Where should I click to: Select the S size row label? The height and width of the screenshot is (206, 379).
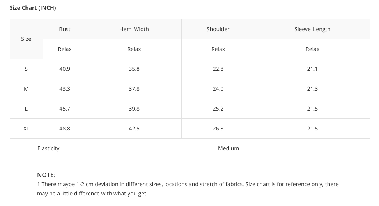(26, 69)
